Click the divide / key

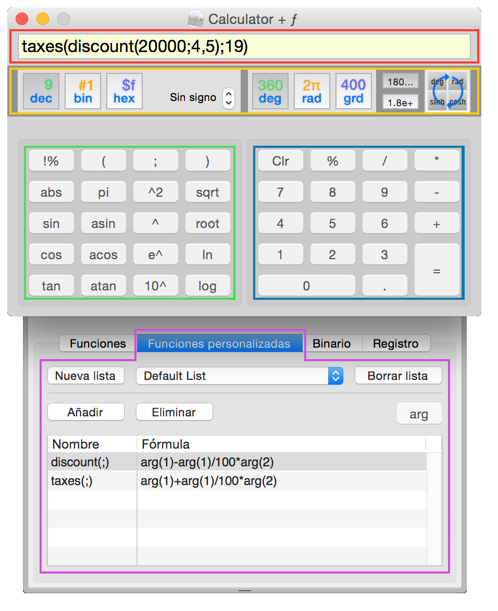(384, 161)
